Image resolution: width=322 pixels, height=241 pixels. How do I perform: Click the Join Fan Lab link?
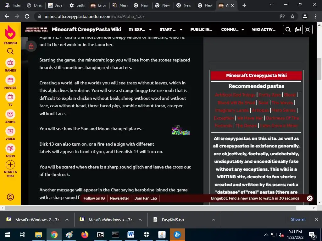pos(146,198)
